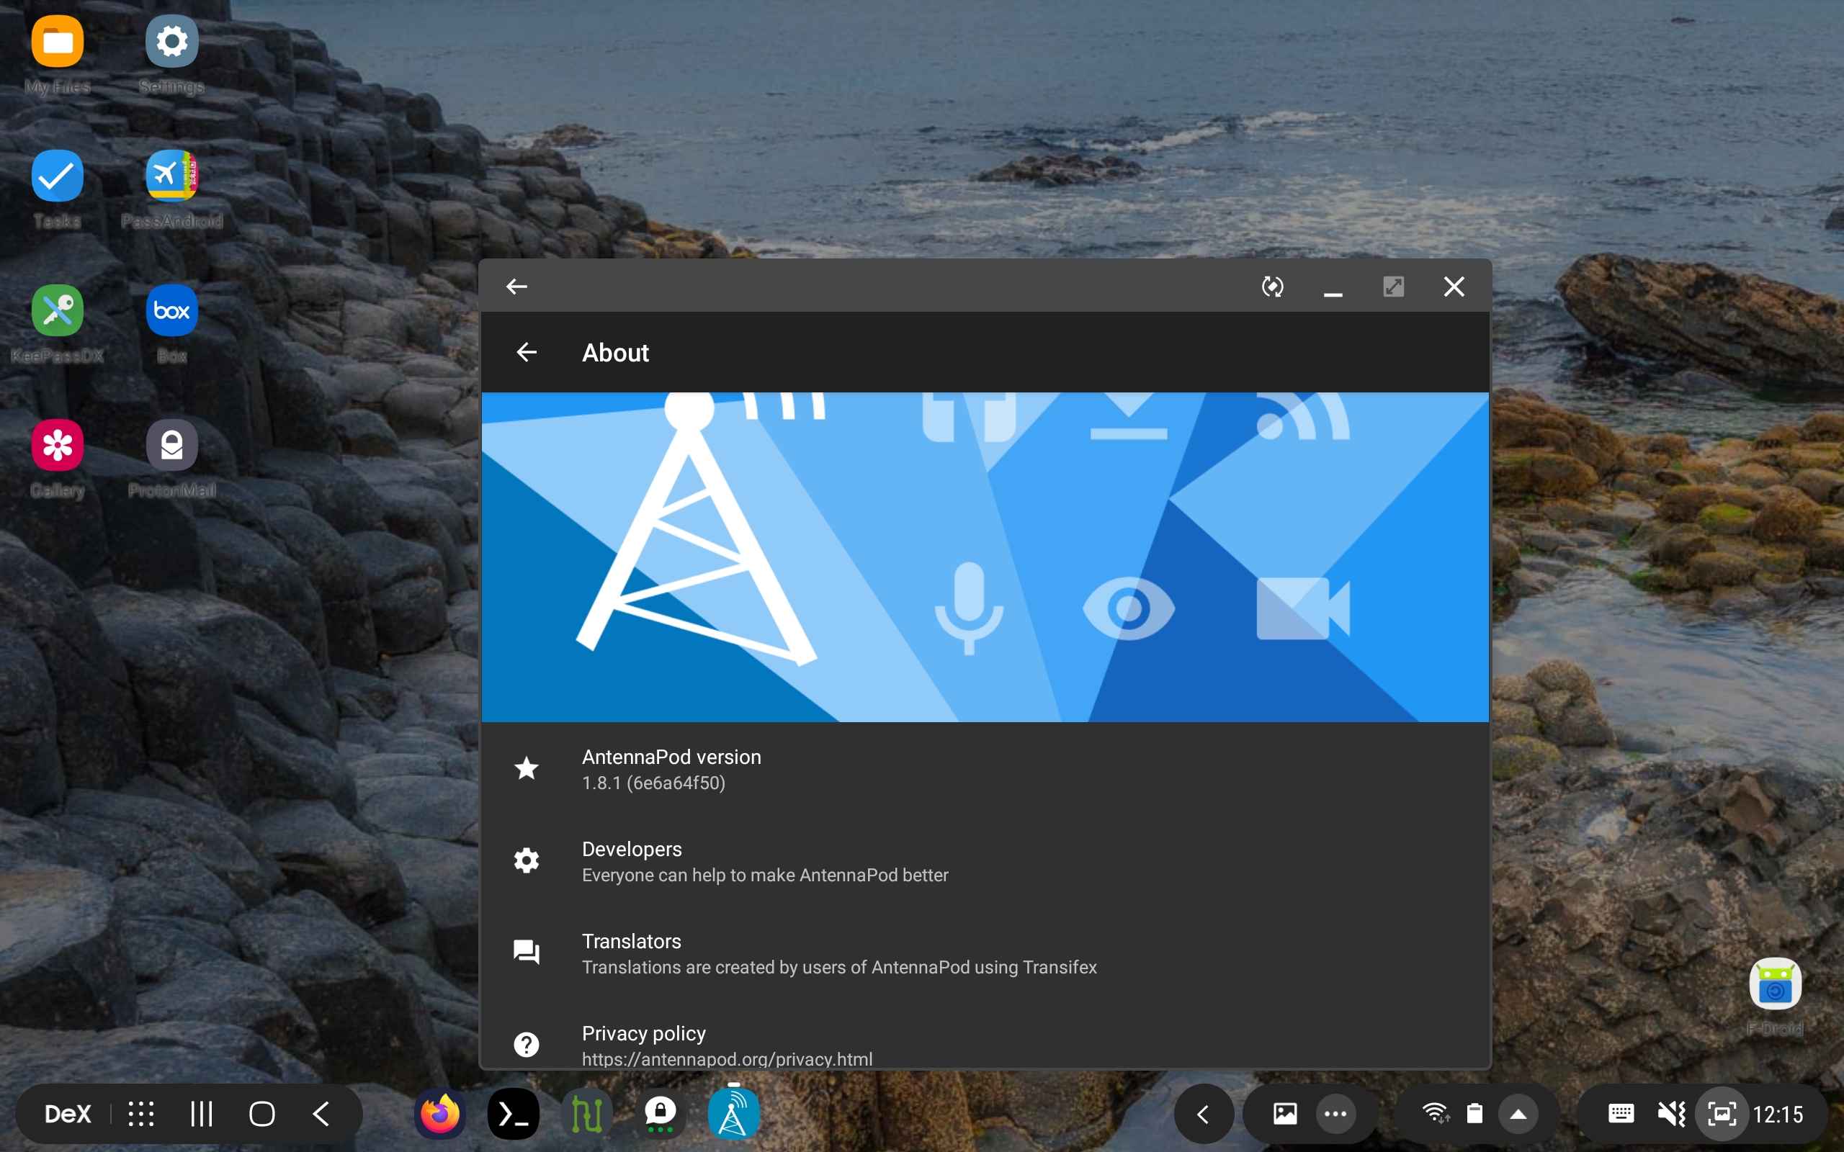Click the taskbar back navigation arrow
Screen dimensions: 1844x1152
[x=322, y=1114]
